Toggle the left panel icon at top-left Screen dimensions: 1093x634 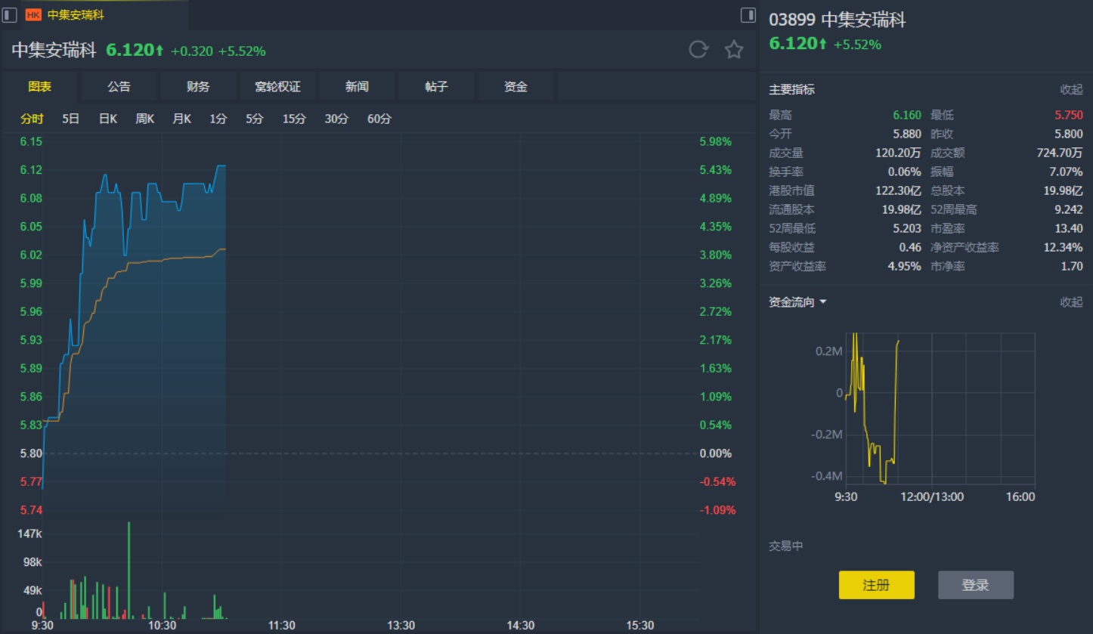point(10,14)
